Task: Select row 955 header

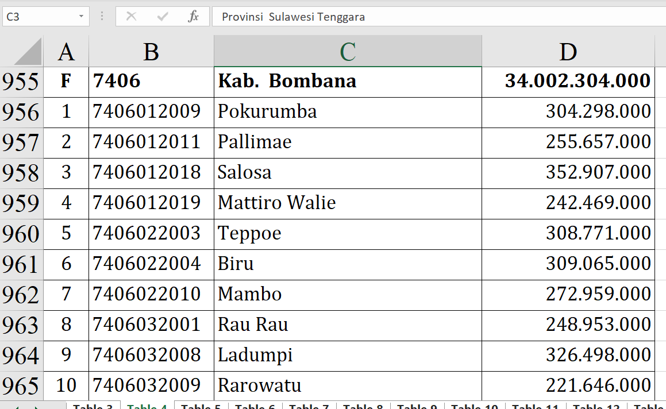Action: tap(21, 82)
